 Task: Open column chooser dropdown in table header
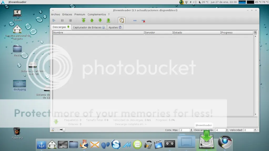click(x=255, y=33)
